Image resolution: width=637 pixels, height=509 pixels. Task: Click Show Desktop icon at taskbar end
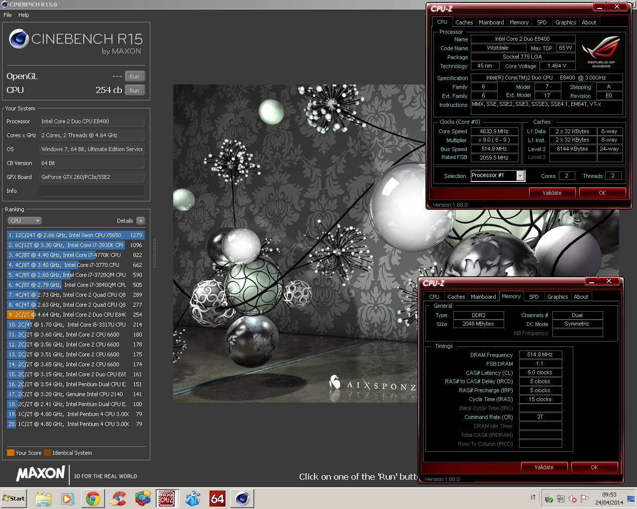pos(632,499)
